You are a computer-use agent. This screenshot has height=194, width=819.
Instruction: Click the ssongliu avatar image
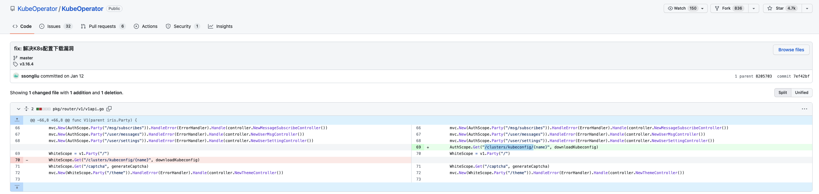coord(16,76)
